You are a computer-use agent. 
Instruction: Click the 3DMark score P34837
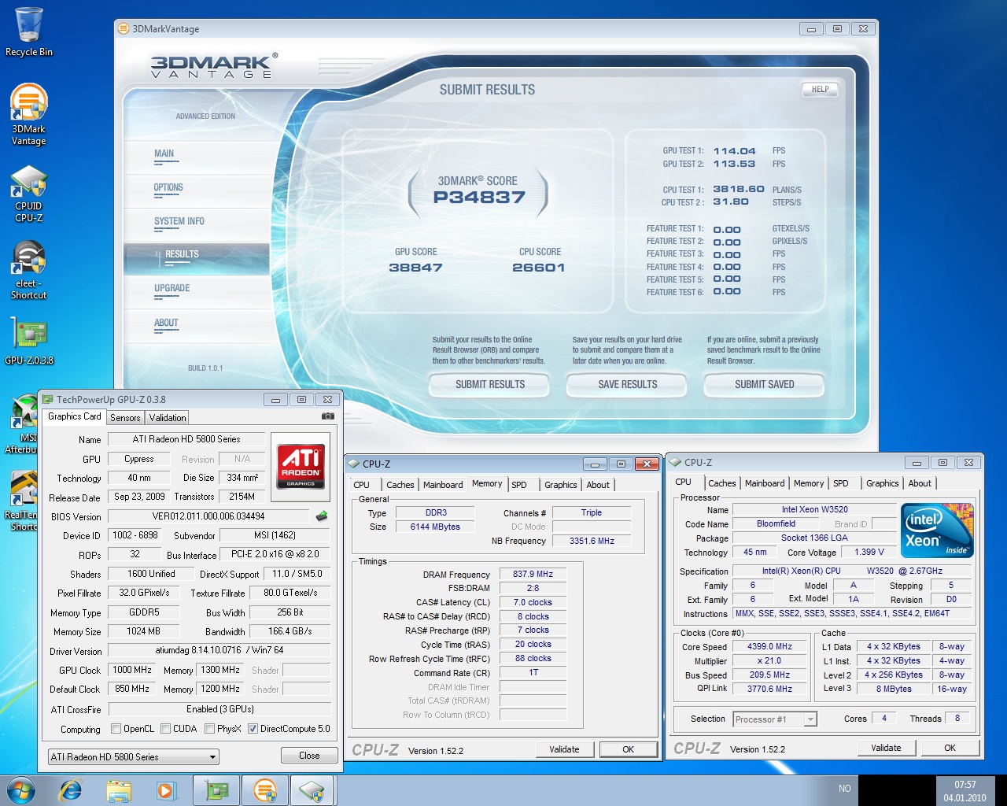[479, 198]
